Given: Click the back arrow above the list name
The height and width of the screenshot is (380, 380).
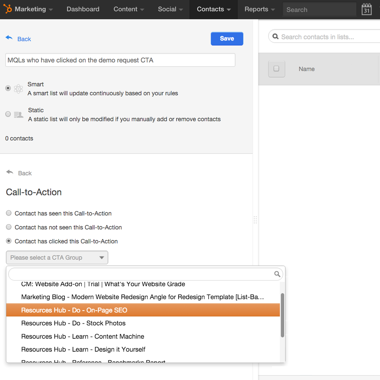Looking at the screenshot, I should click(x=9, y=37).
